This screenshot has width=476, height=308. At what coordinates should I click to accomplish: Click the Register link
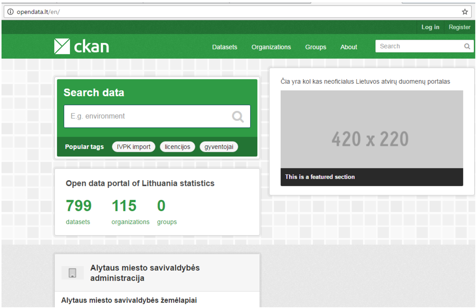[x=460, y=27]
